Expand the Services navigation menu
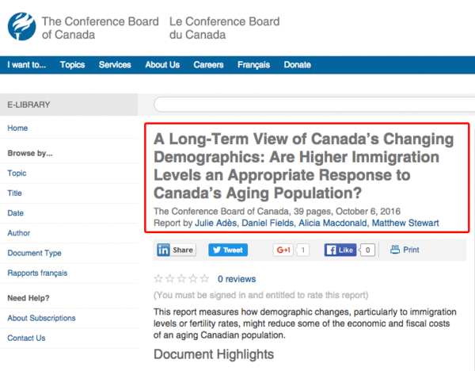This screenshot has width=475, height=371. tap(115, 65)
